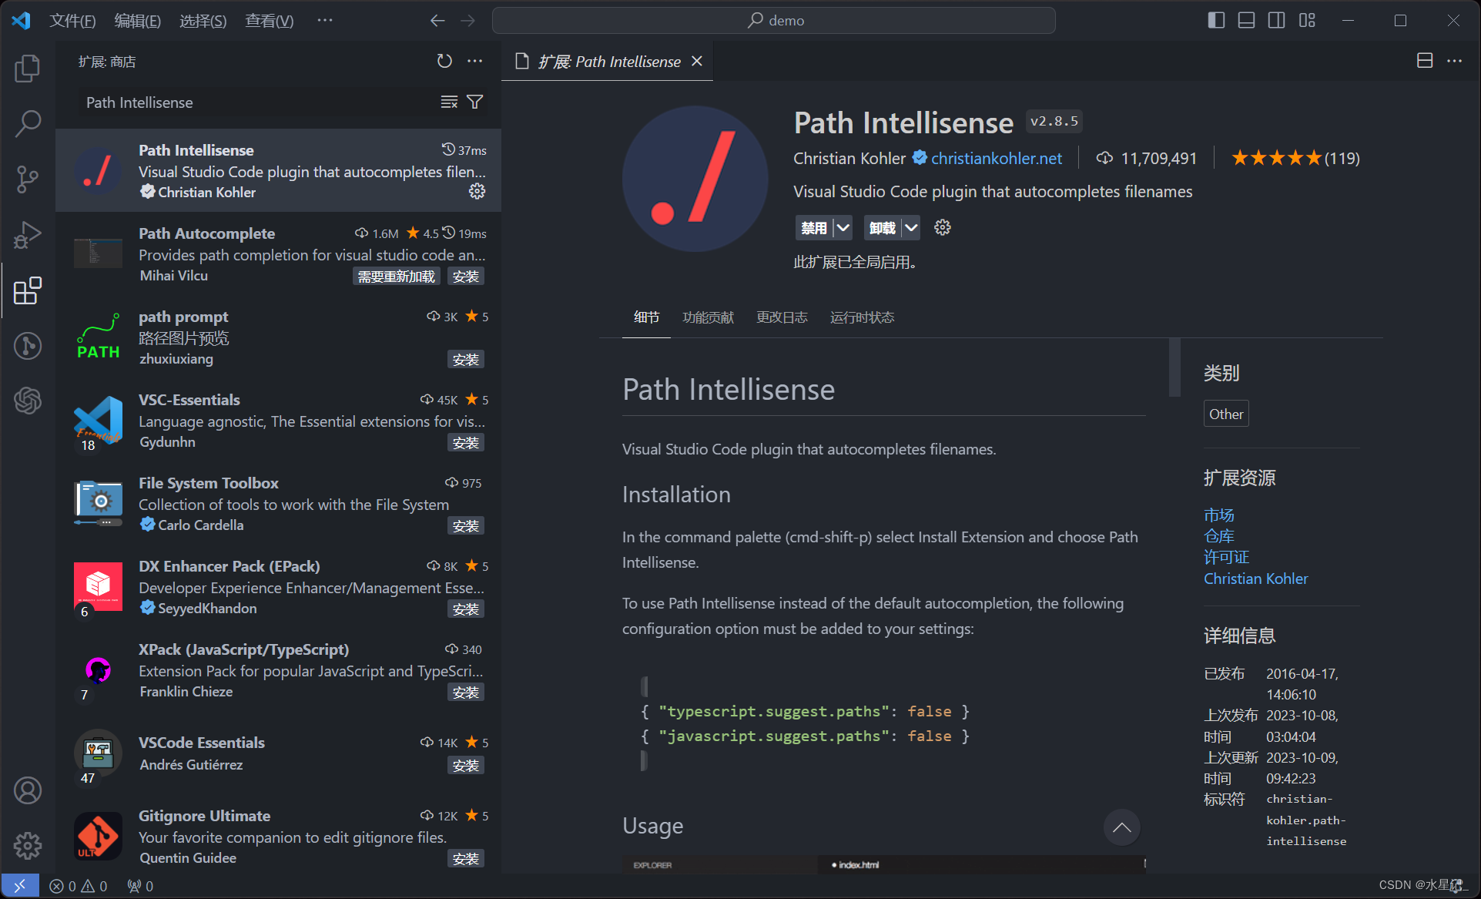Click the Uninstall extension button
Viewport: 1481px width, 899px height.
[882, 227]
